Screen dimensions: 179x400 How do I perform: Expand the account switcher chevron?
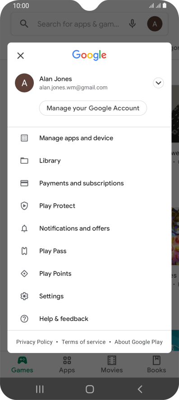tap(158, 83)
